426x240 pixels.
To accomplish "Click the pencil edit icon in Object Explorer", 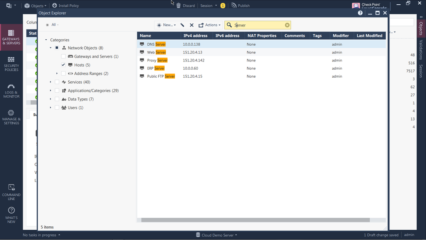I will 183,25.
